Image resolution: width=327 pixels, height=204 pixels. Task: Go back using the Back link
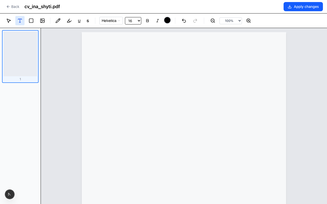[13, 7]
